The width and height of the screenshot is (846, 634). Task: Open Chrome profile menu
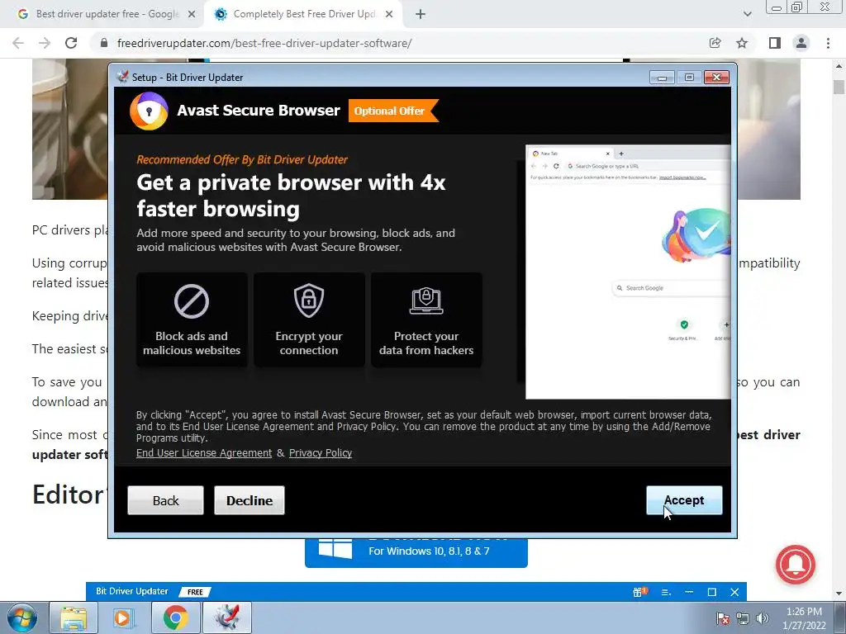click(x=801, y=43)
